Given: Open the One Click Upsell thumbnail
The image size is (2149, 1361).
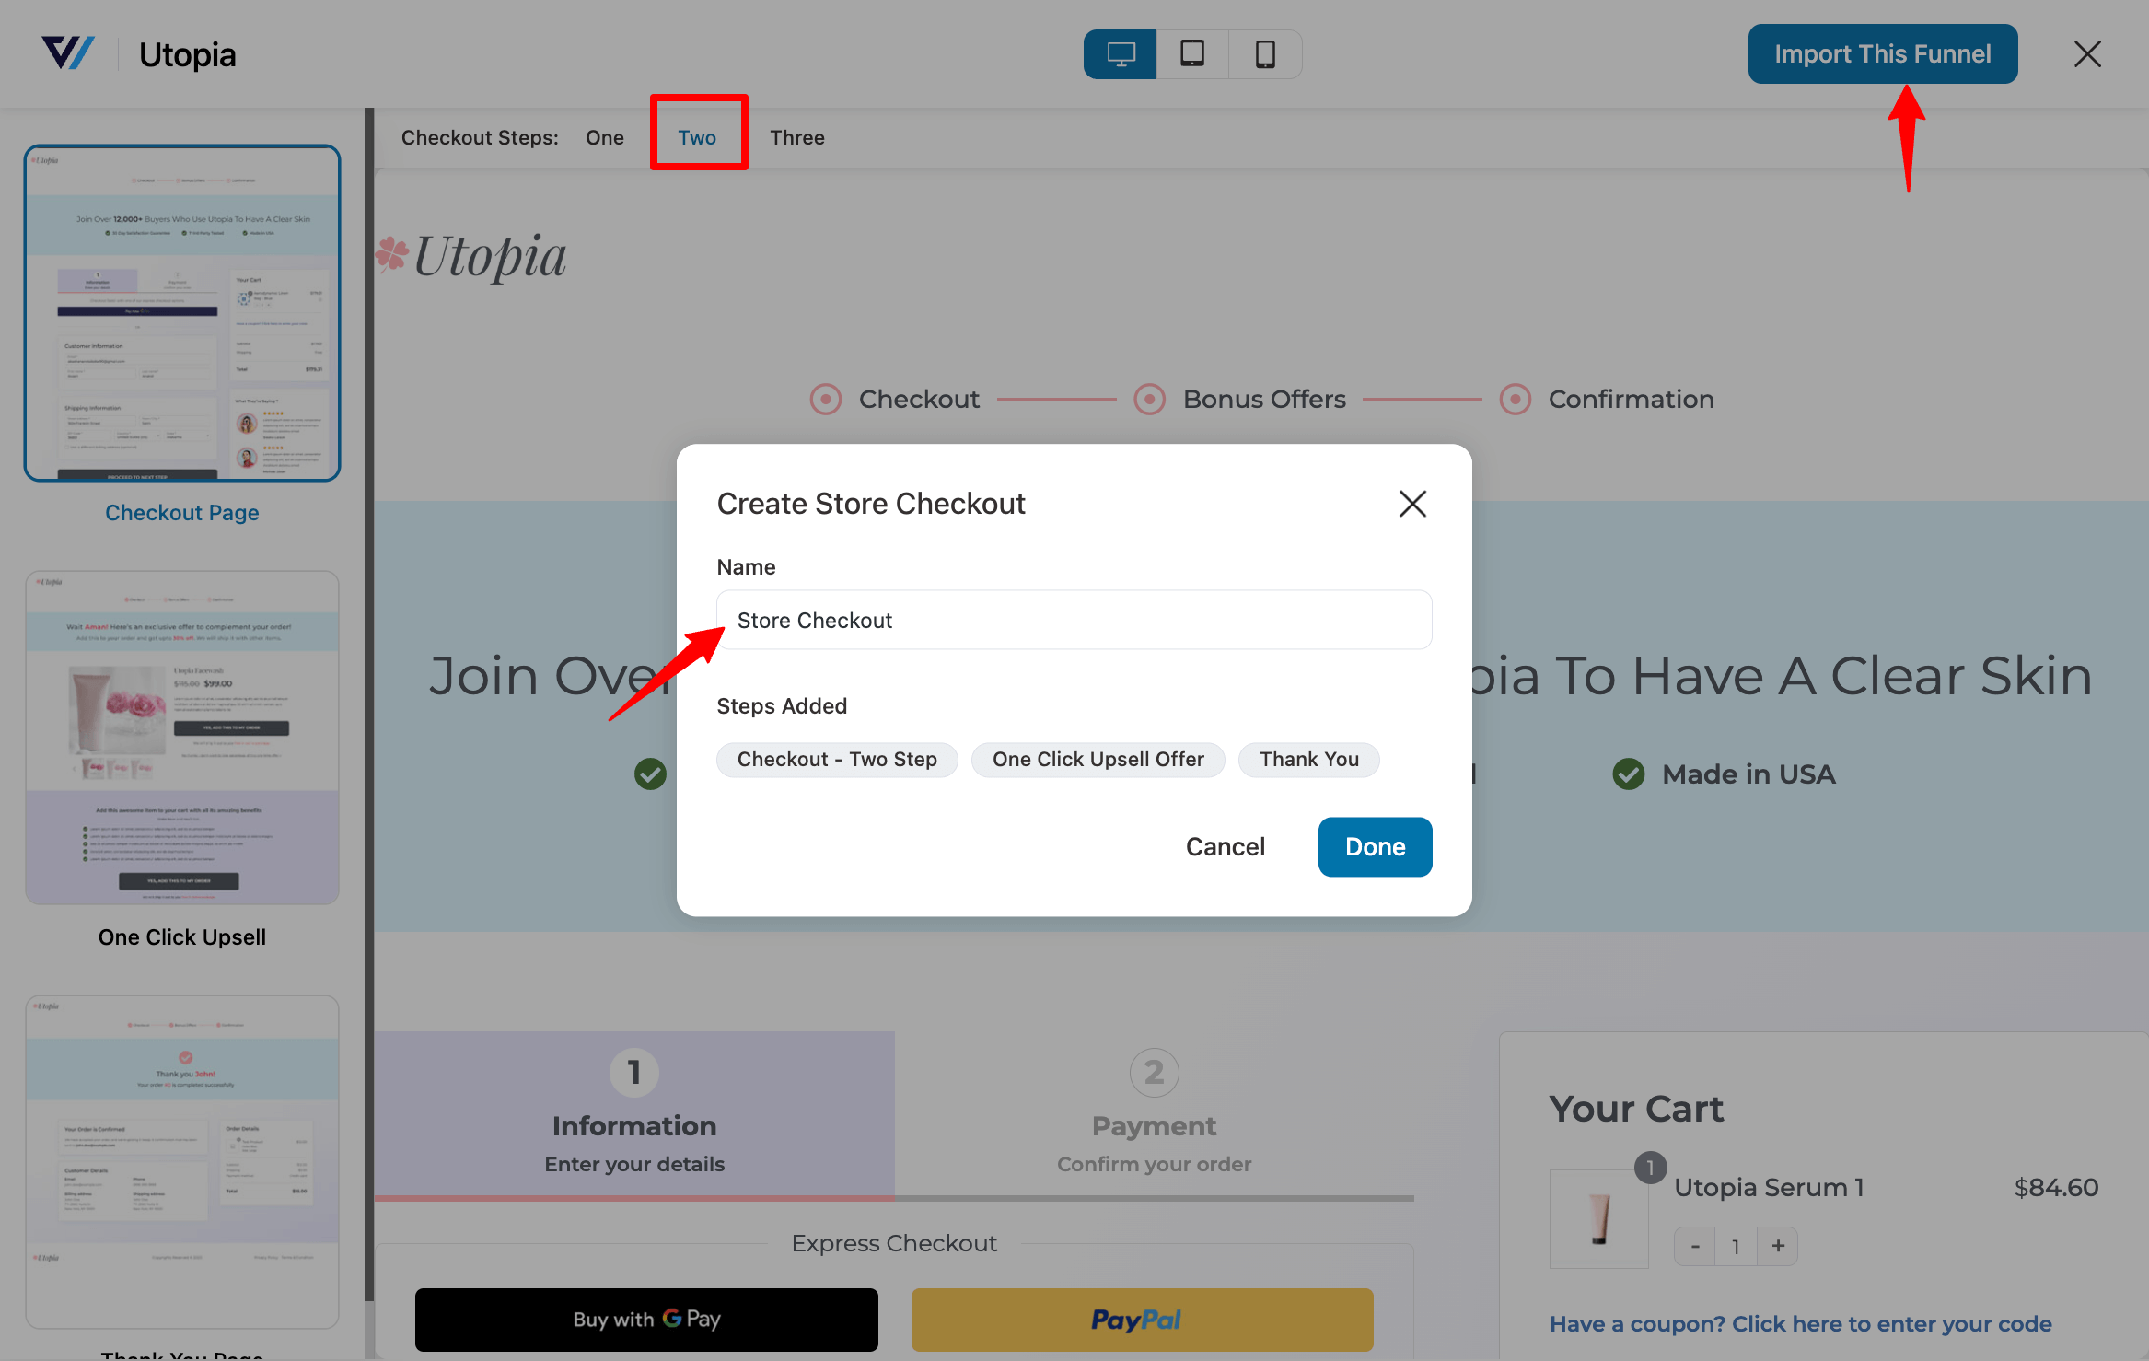Looking at the screenshot, I should [x=182, y=738].
